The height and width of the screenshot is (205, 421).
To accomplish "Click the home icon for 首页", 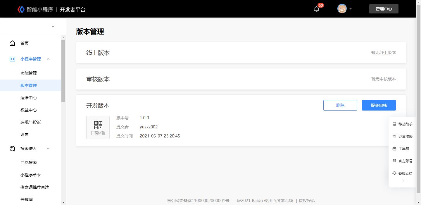I will coord(12,43).
